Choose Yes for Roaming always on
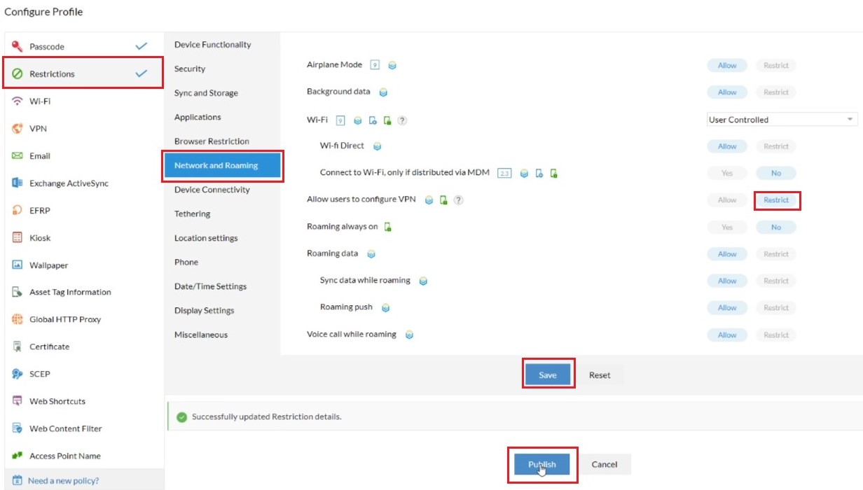Image resolution: width=863 pixels, height=490 pixels. click(x=727, y=227)
